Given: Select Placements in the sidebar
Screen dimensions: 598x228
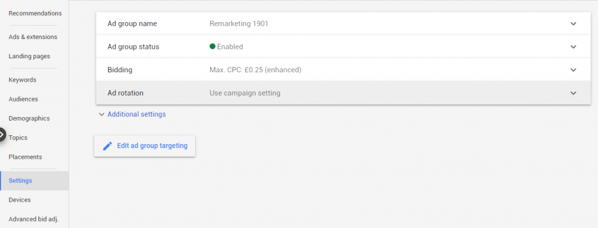Looking at the screenshot, I should point(25,157).
